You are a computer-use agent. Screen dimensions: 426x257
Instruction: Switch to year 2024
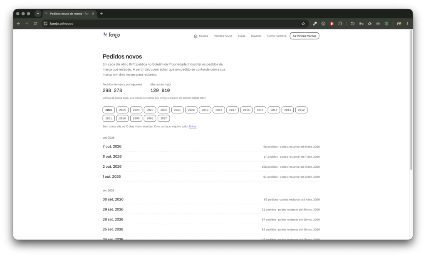pos(136,110)
